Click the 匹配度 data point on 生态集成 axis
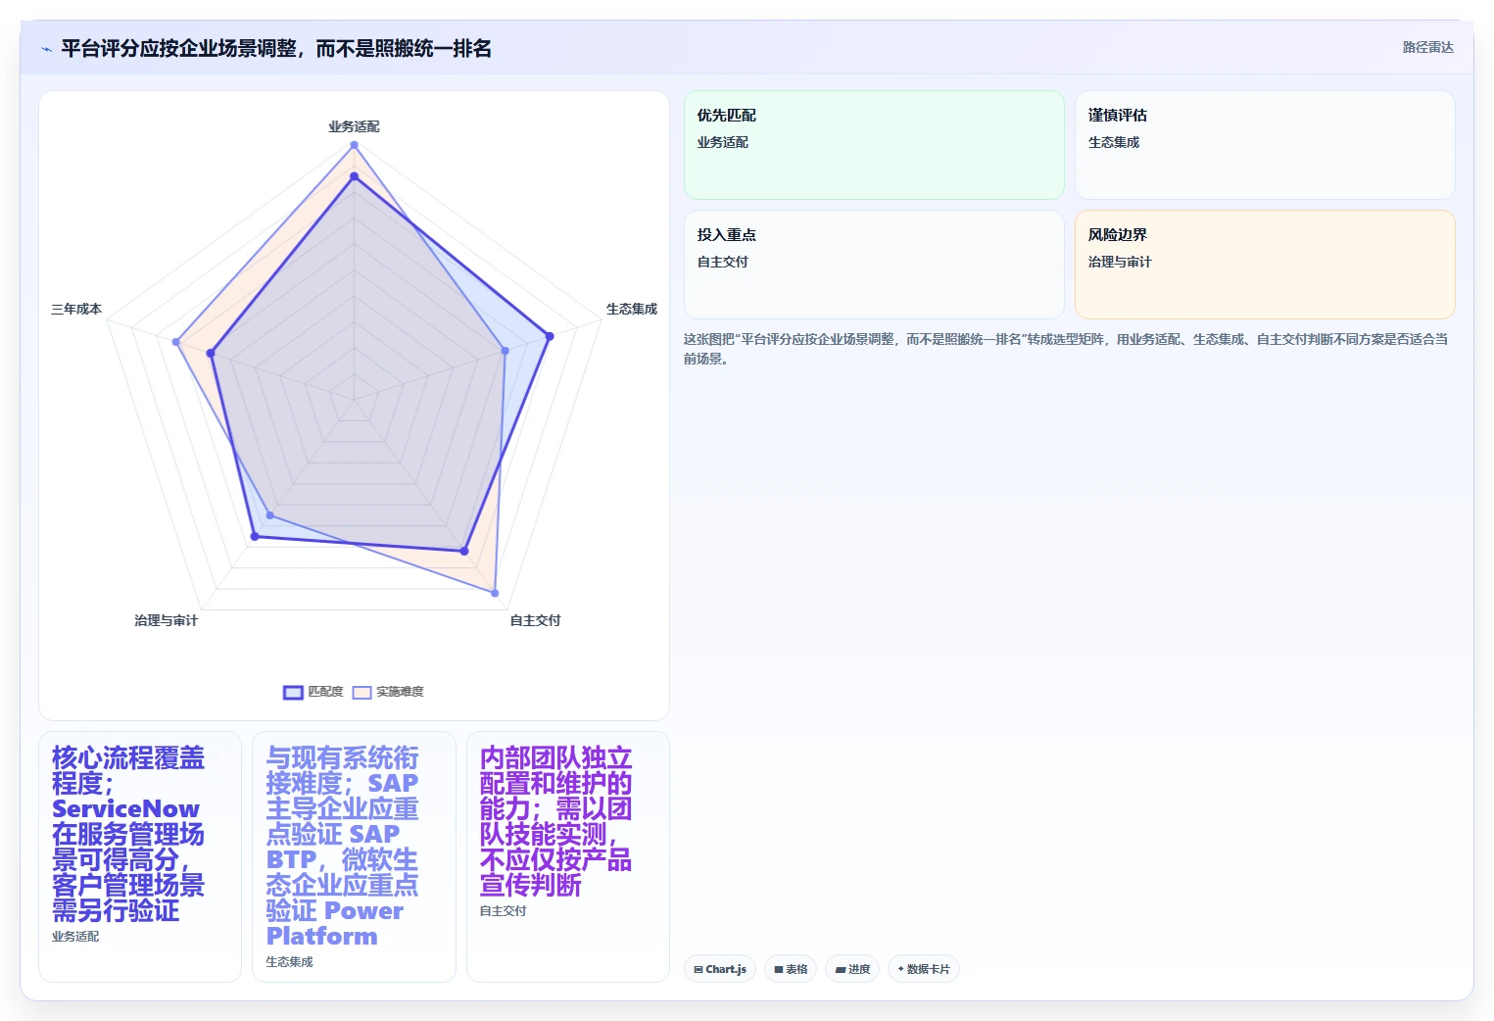 coord(550,336)
